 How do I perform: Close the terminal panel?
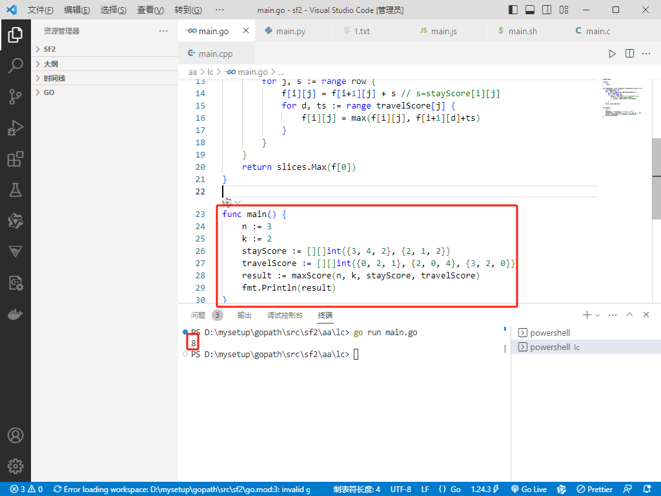pos(646,315)
